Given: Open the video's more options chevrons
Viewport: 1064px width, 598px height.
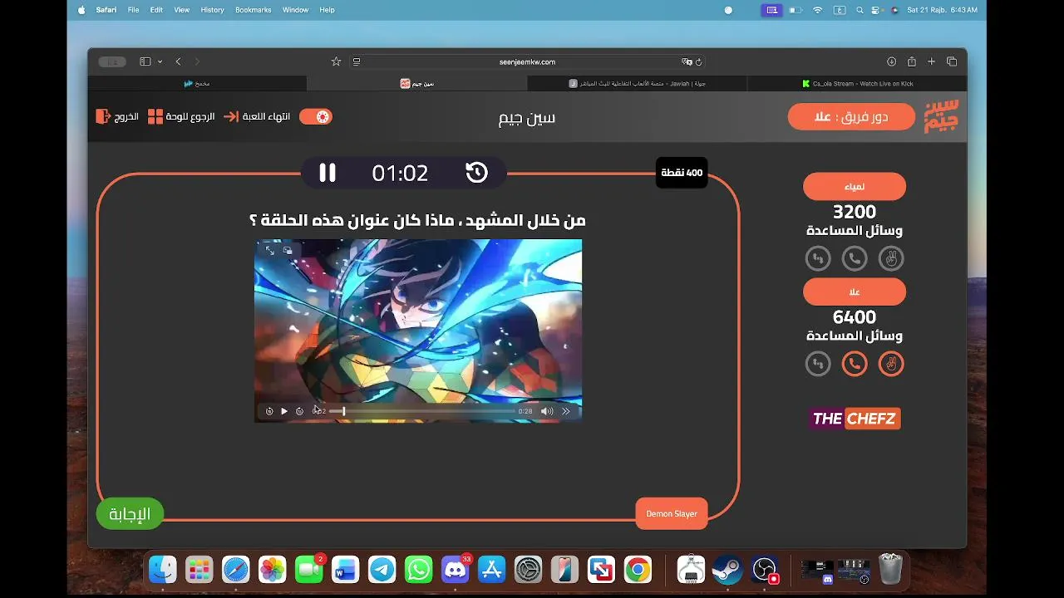Looking at the screenshot, I should tap(566, 411).
